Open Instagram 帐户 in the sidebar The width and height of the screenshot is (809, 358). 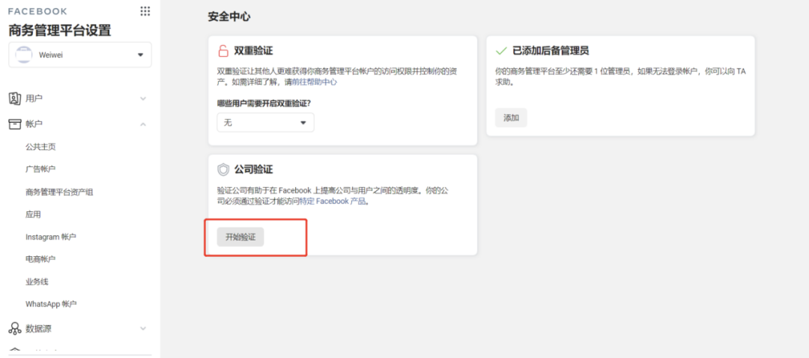51,237
